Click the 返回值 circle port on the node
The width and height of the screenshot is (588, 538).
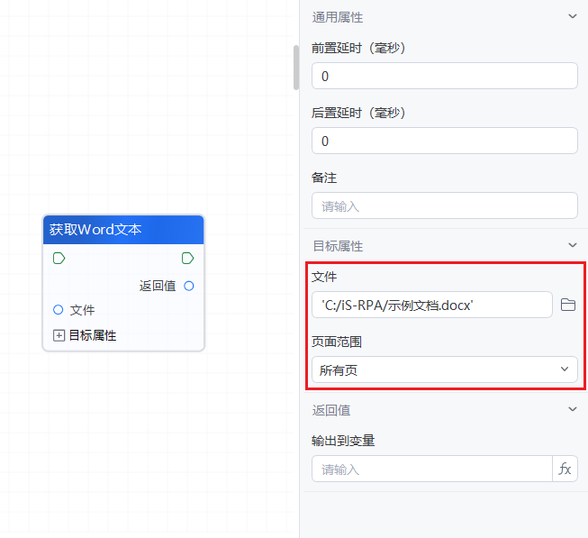[x=189, y=286]
